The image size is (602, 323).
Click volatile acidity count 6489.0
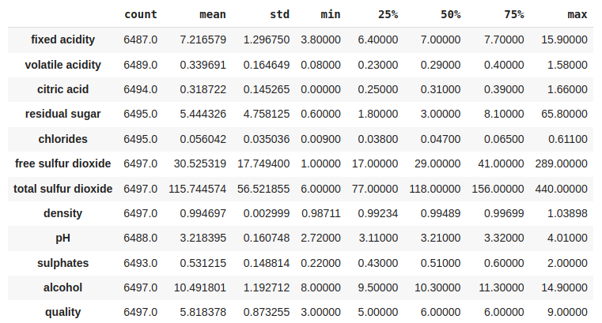pyautogui.click(x=141, y=65)
